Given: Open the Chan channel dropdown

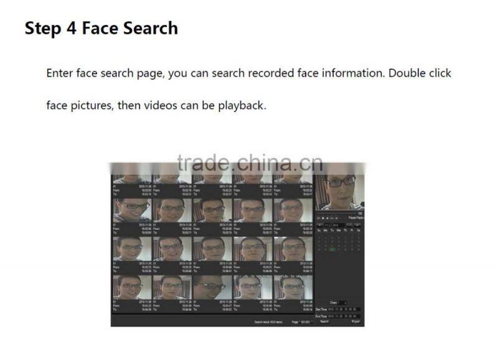Looking at the screenshot, I should tap(342, 303).
